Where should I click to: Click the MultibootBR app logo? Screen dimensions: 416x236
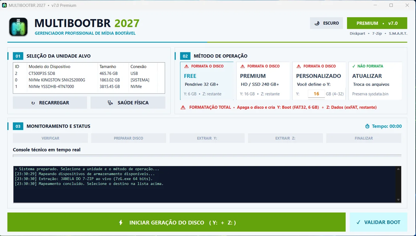(x=18, y=27)
